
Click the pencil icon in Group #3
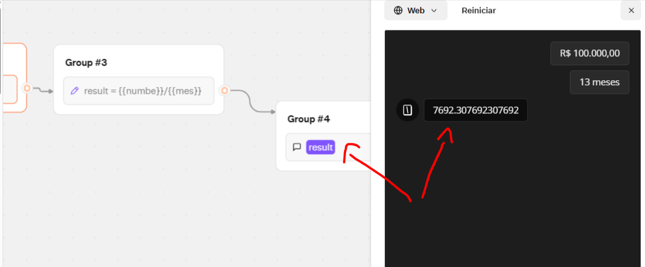[75, 91]
